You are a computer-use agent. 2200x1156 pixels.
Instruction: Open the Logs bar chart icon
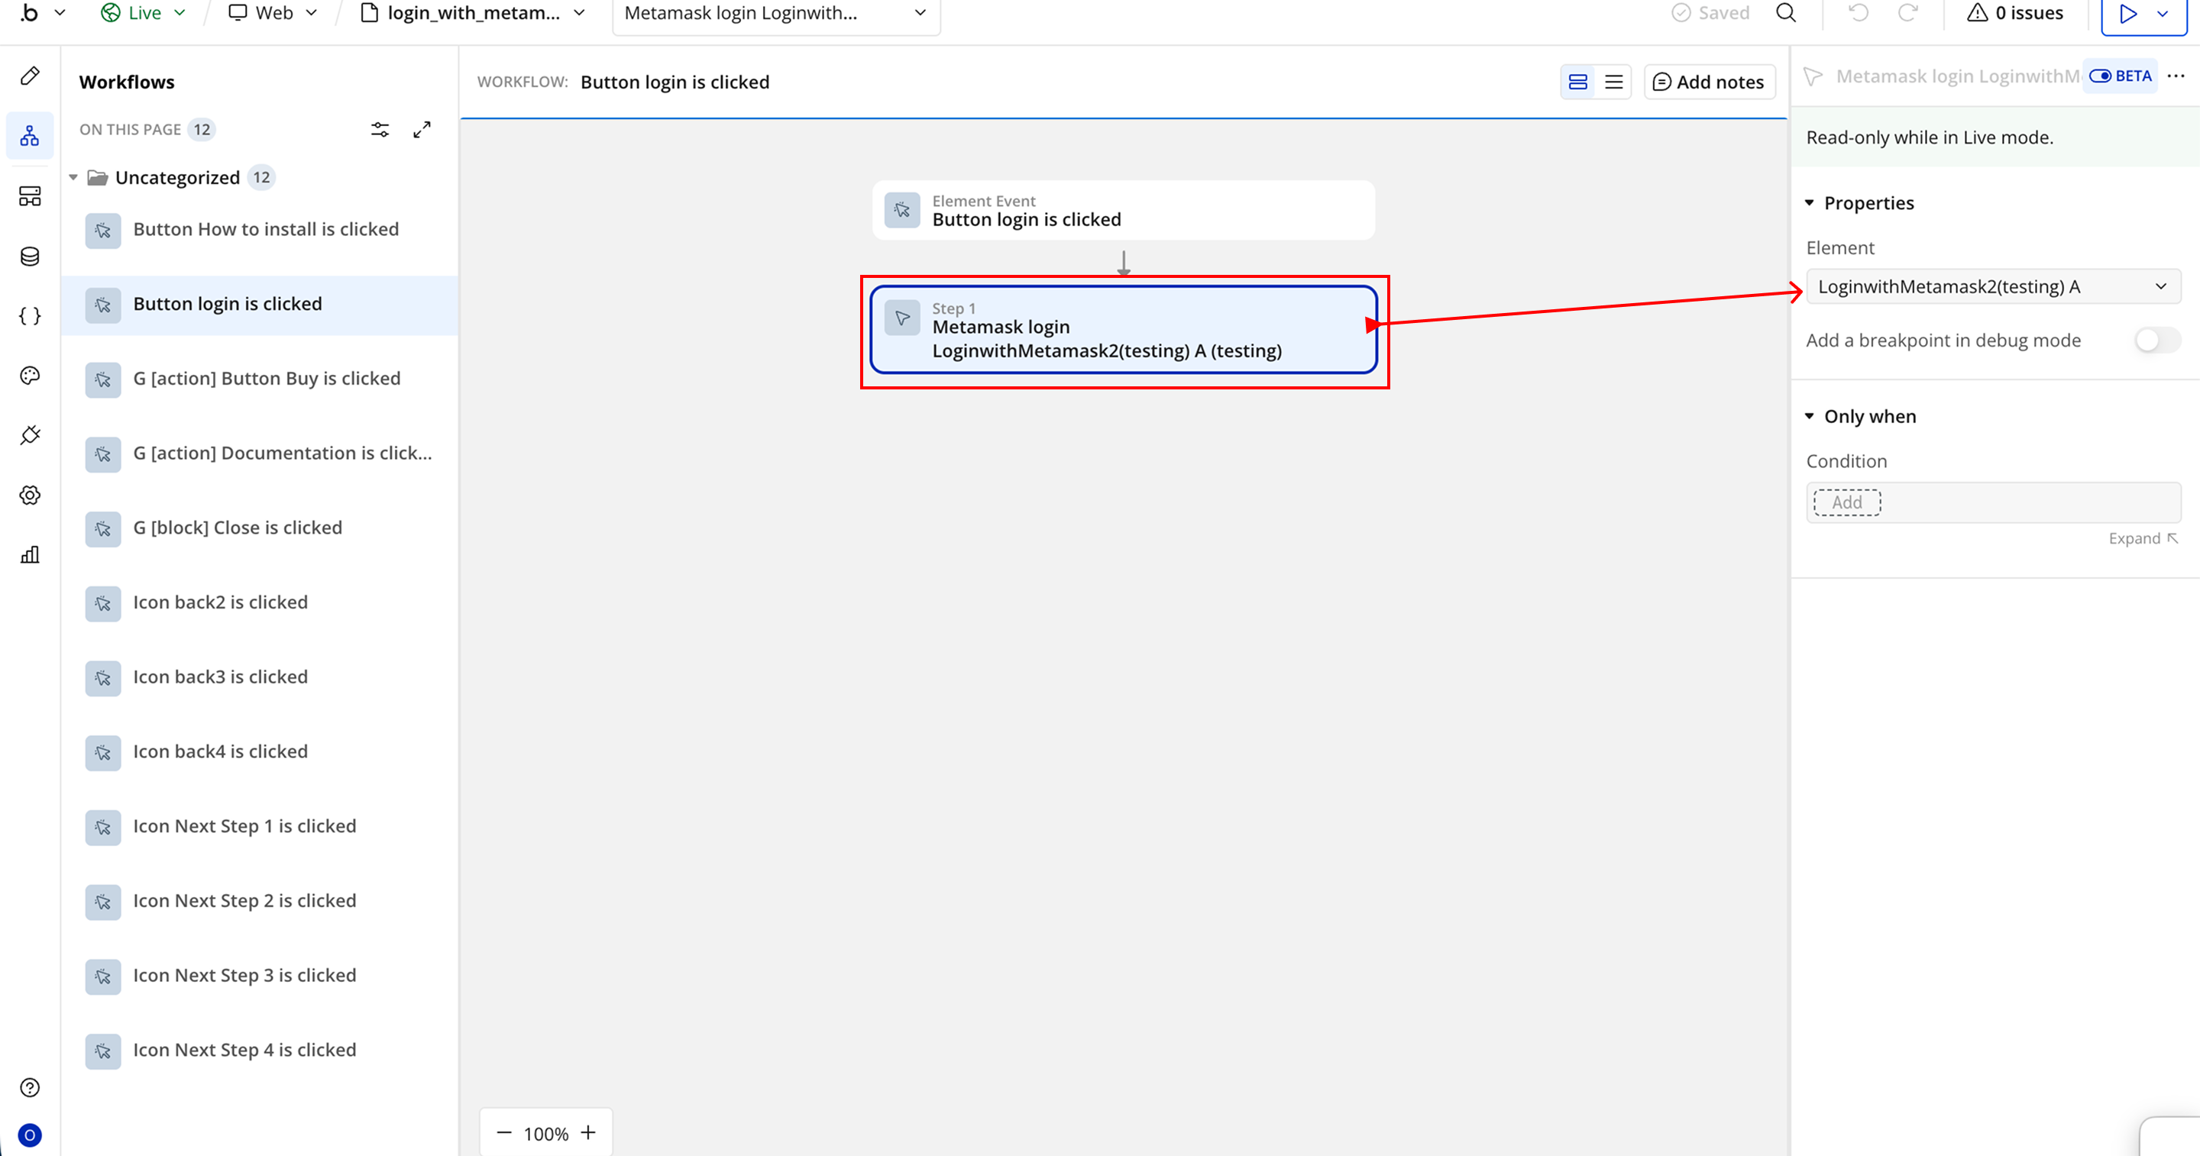coord(30,555)
